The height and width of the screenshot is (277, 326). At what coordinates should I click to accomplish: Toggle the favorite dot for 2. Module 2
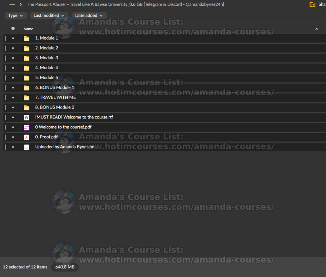13,48
